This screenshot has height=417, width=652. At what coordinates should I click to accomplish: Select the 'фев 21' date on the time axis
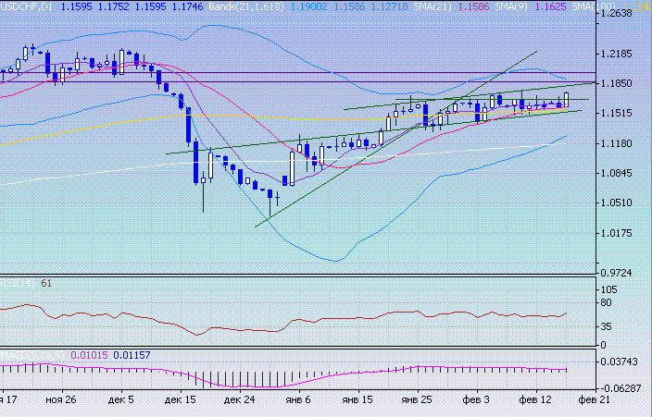click(x=594, y=400)
